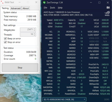Increase the Megabytes stepper value
The height and width of the screenshot is (102, 112).
pos(34,29)
